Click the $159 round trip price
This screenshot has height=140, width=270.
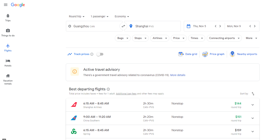(x=238, y=130)
